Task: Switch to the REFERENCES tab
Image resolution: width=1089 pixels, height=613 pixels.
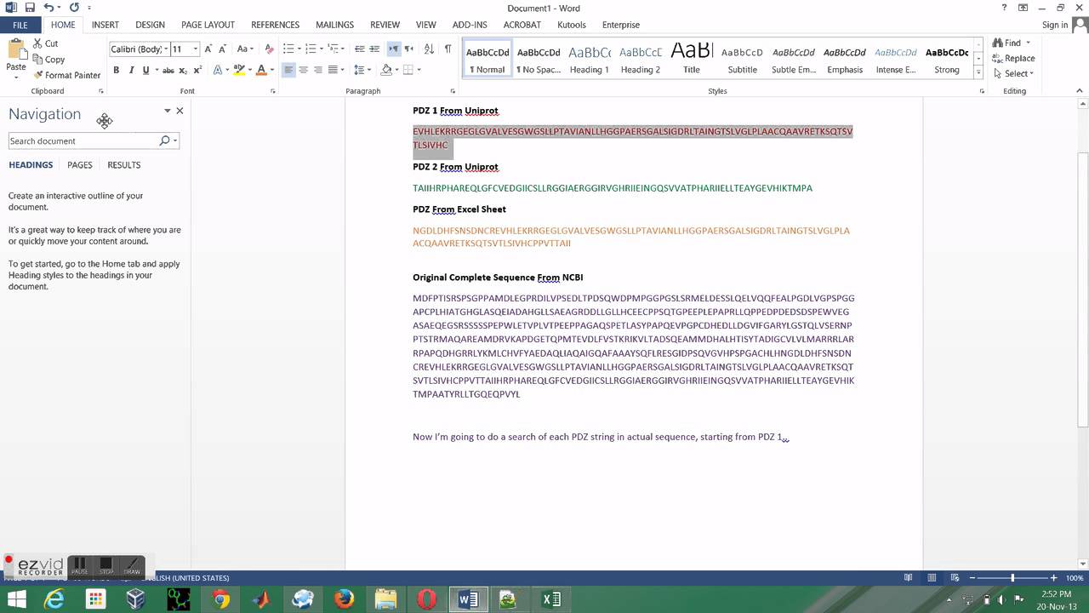Action: coord(275,25)
